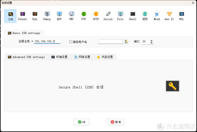Viewport: 197px width, 132px height.
Task: Close the 会话设置 dialog
Action: click(193, 3)
